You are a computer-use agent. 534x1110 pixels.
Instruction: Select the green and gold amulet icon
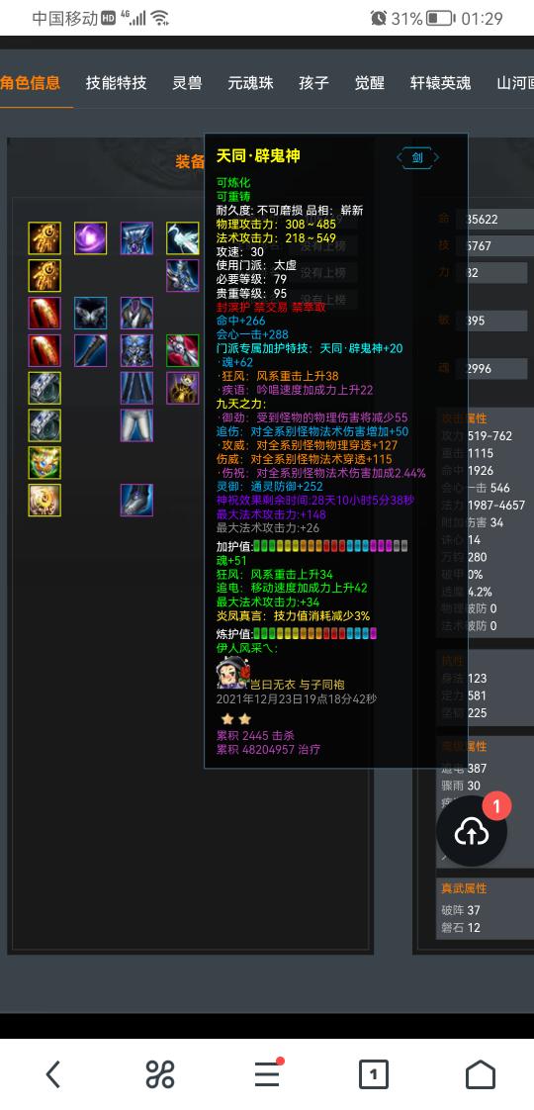(44, 462)
